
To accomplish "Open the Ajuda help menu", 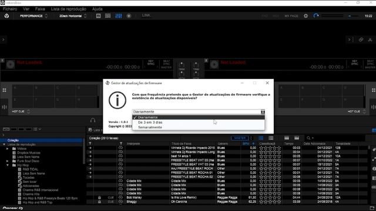I will 98,9.
